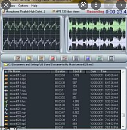Viewport: 127px width, 130px height.
Task: Select the record018.wma file row
Action: pos(62,98)
